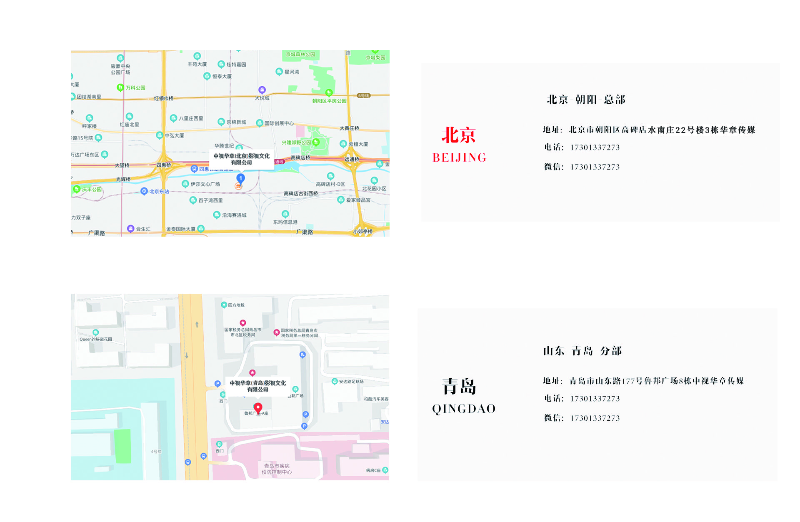Select the Queen的秘密花园 marker icon
Screen dimensions: 800x522
click(96, 332)
